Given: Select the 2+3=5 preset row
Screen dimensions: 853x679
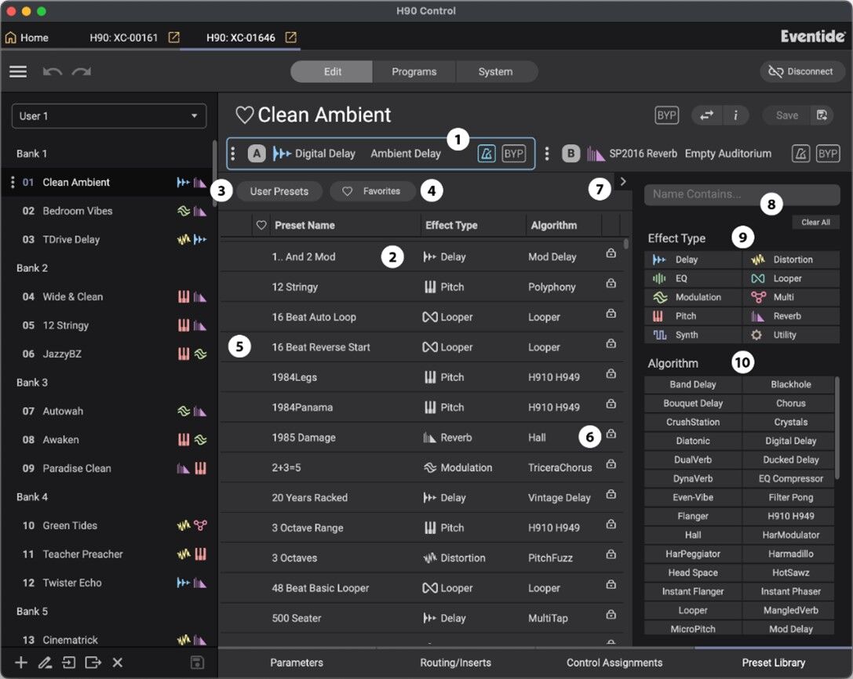Looking at the screenshot, I should 421,468.
